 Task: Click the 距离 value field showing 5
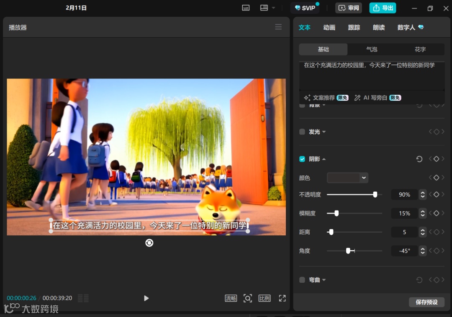(404, 232)
